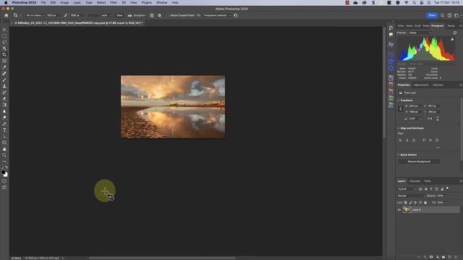Swap width and height crop values
This screenshot has width=463, height=260.
pyautogui.click(x=66, y=15)
